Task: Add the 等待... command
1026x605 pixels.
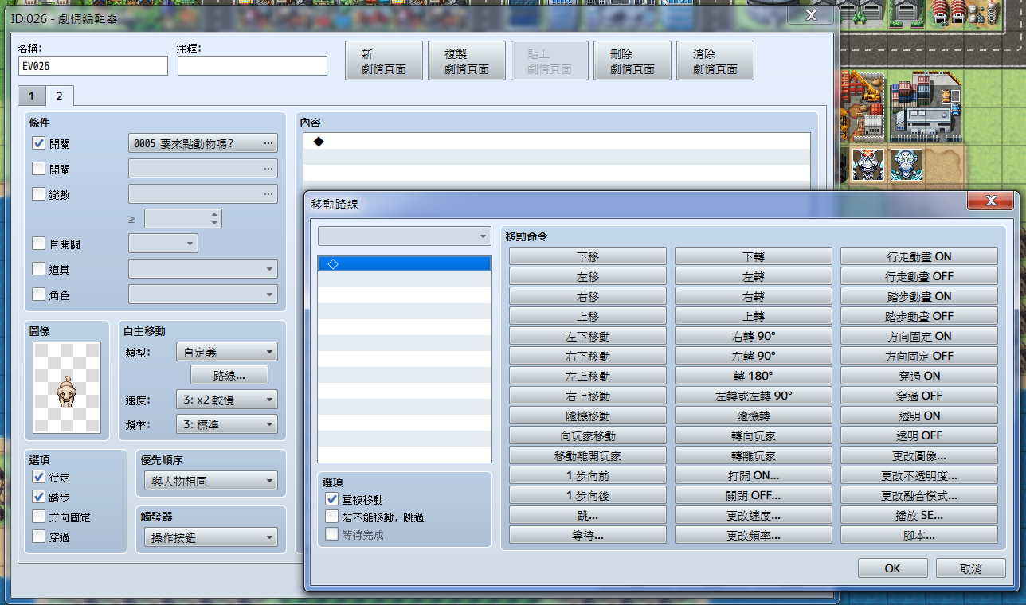Action: pos(588,535)
